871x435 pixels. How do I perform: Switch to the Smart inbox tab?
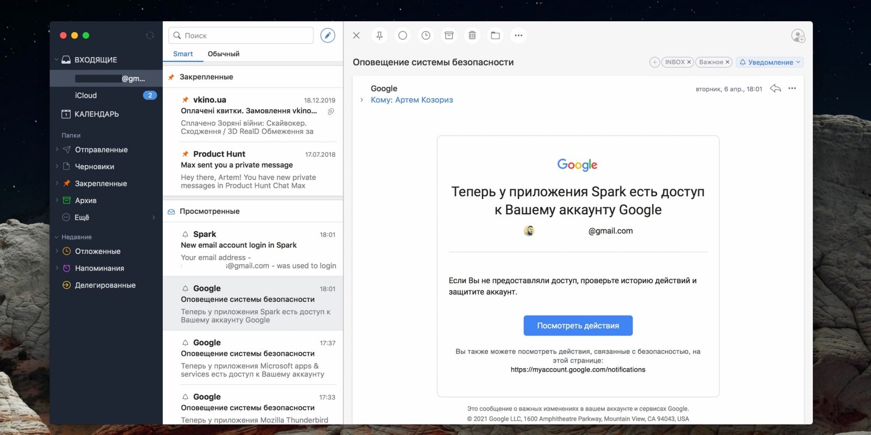(183, 54)
